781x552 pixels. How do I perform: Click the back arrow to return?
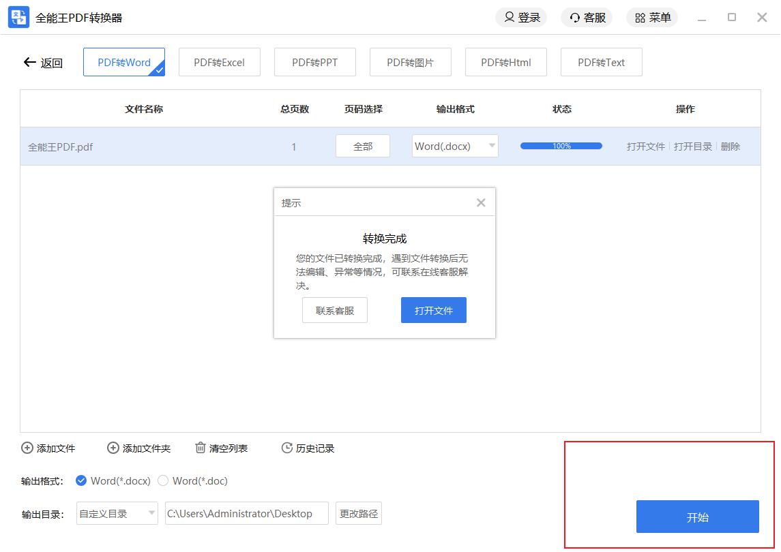coord(29,63)
